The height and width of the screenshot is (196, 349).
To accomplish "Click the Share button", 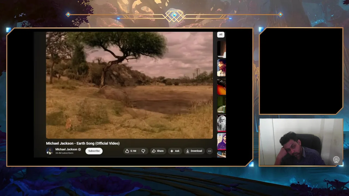I will pyautogui.click(x=158, y=151).
